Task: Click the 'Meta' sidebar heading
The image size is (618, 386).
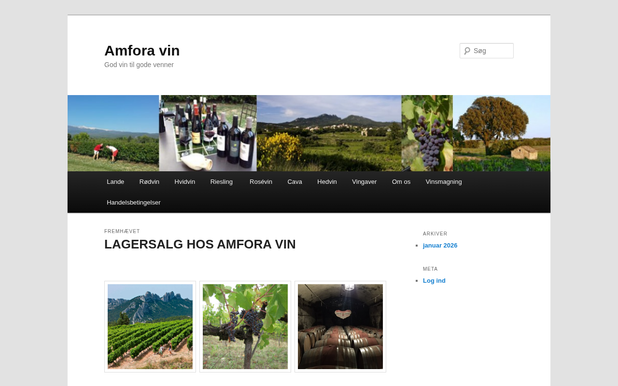Action: pos(430,269)
